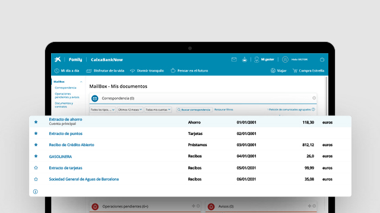Select Operaciones pendientes y avisos in sidebar
Image resolution: width=380 pixels, height=213 pixels.
(x=67, y=95)
